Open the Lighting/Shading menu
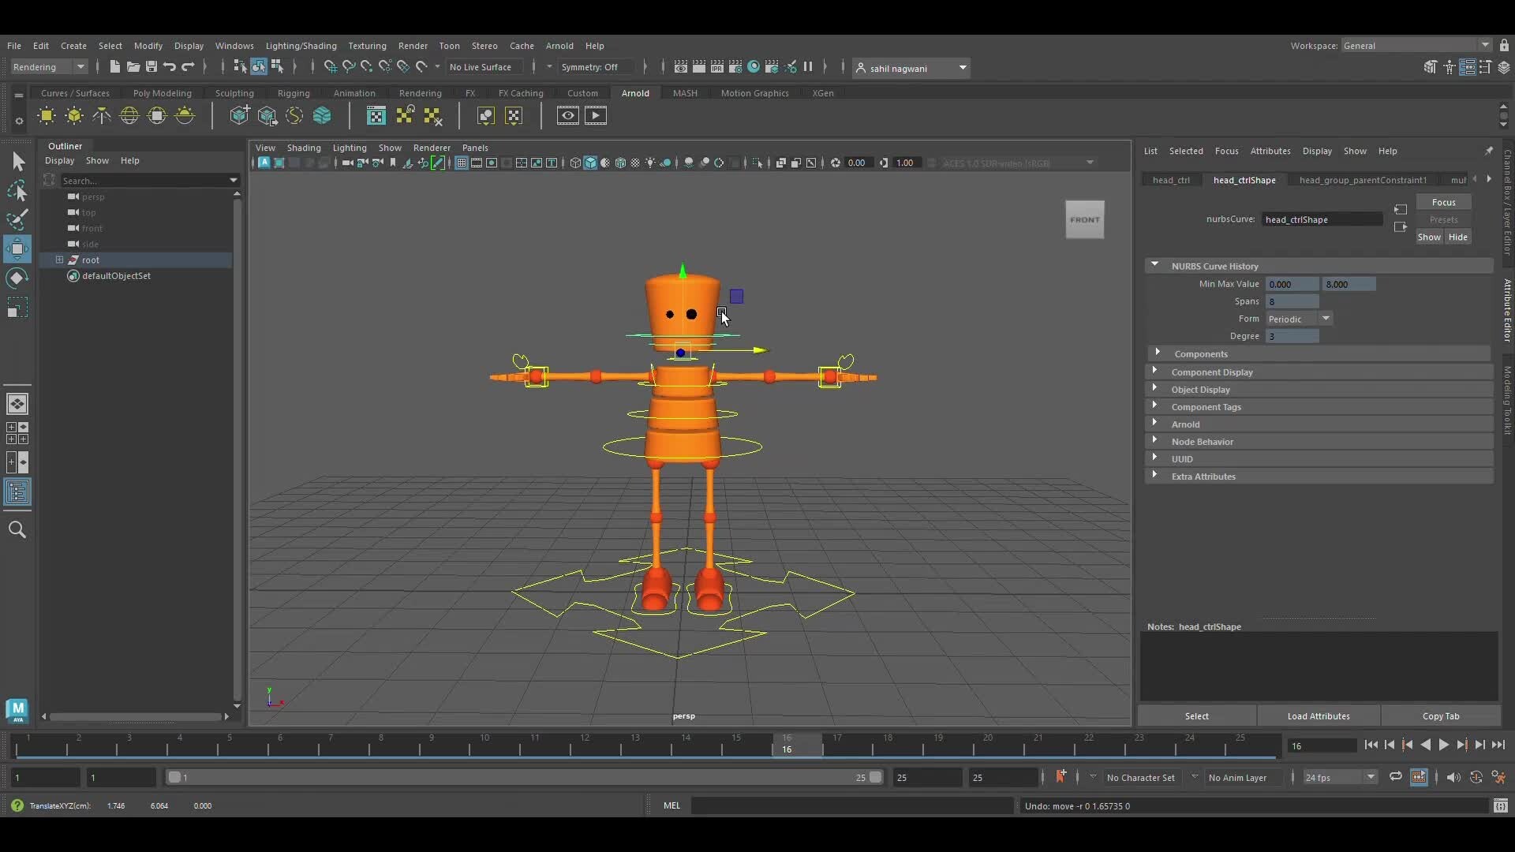 point(301,46)
